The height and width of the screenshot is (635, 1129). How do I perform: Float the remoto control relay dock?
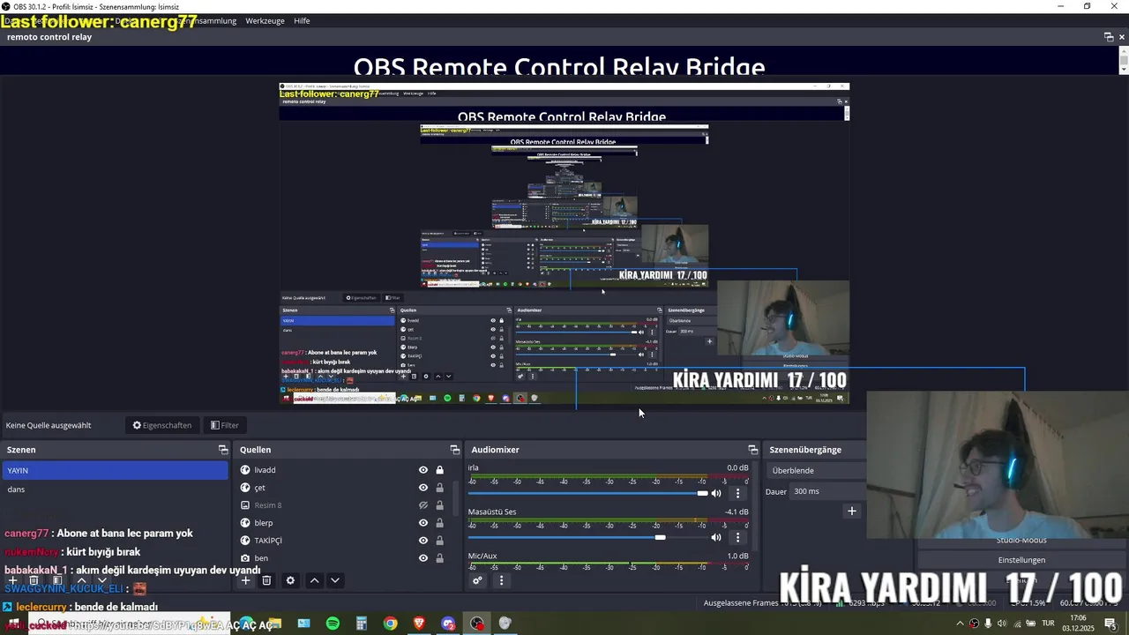[1109, 37]
